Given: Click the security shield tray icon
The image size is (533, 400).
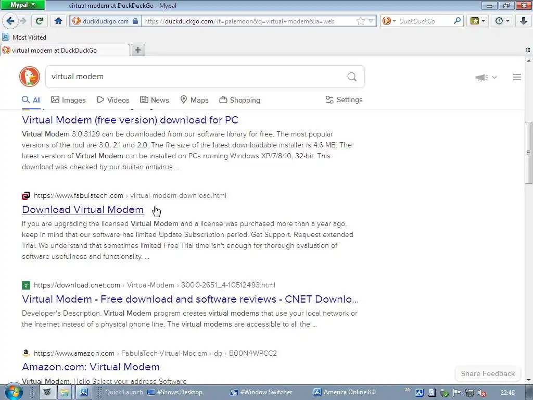Looking at the screenshot, I should tap(444, 393).
